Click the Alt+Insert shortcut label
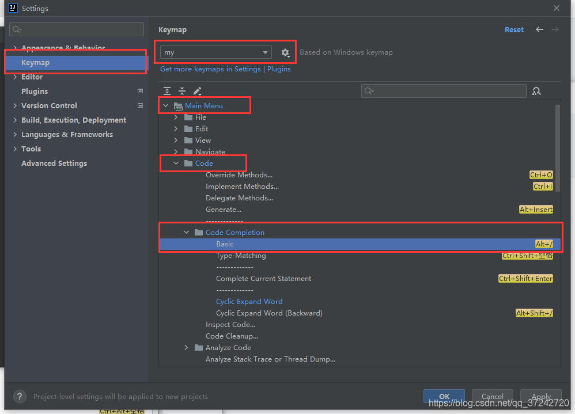Image resolution: width=575 pixels, height=414 pixels. (x=536, y=210)
